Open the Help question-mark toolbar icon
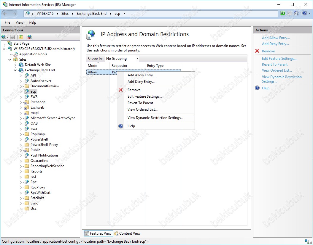The width and height of the screenshot is (313, 245). tap(305, 13)
